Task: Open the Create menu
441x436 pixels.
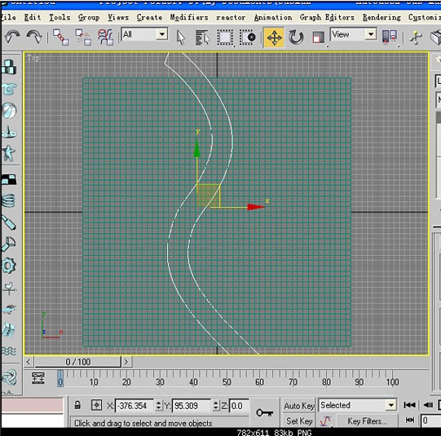Action: (x=149, y=17)
